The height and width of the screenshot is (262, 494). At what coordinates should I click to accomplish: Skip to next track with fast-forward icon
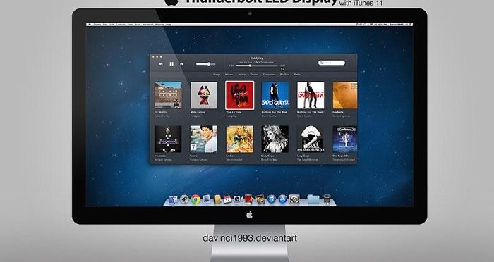click(x=182, y=64)
